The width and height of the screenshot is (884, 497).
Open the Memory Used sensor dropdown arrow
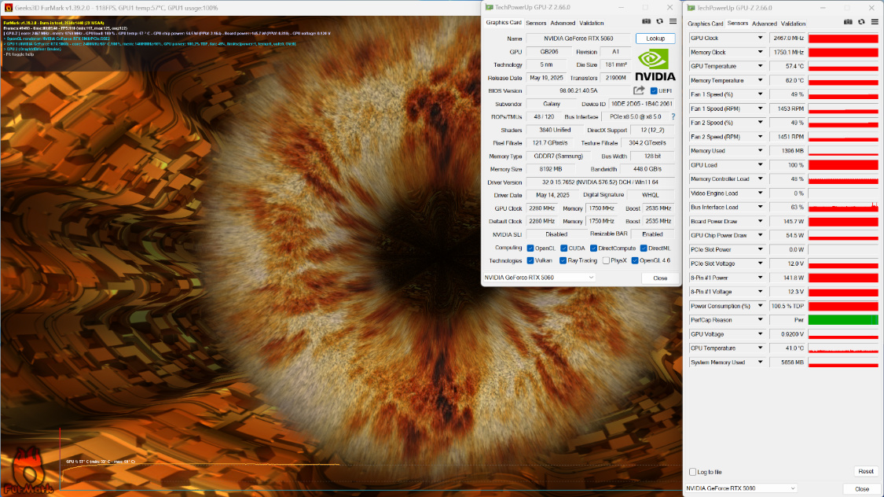click(759, 151)
